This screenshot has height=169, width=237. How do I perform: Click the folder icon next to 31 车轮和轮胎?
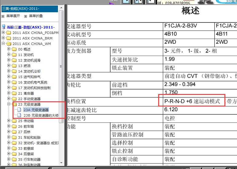(14, 137)
